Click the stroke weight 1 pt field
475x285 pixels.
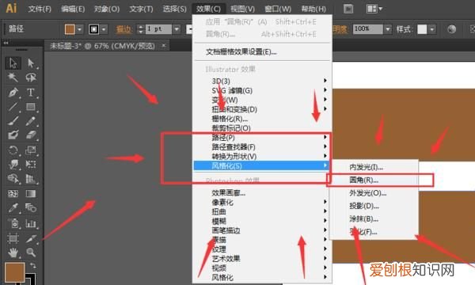pyautogui.click(x=158, y=29)
